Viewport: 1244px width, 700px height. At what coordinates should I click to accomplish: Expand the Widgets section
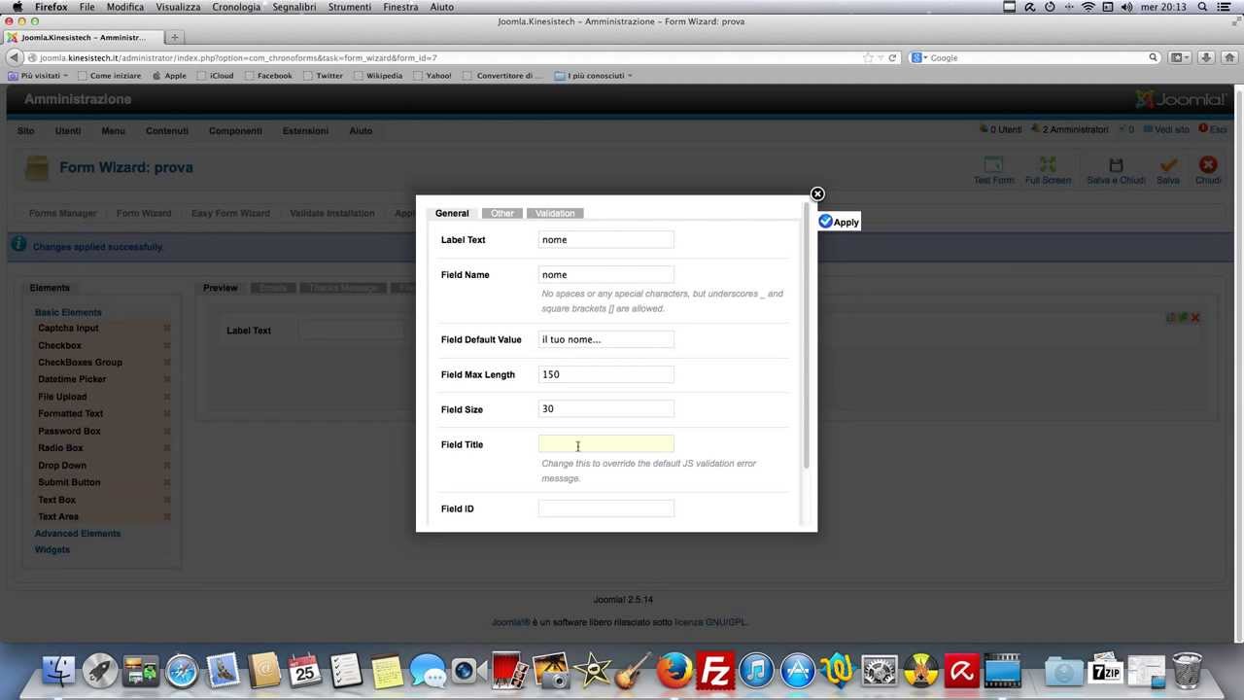(52, 549)
